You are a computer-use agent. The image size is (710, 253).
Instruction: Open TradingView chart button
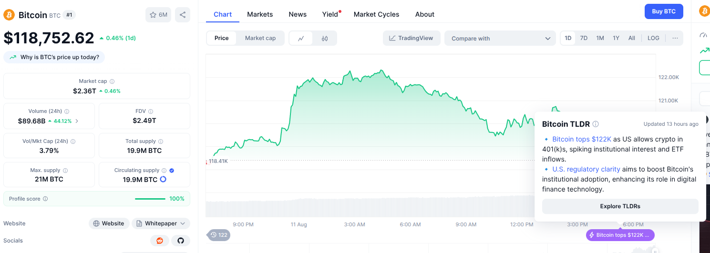[412, 38]
